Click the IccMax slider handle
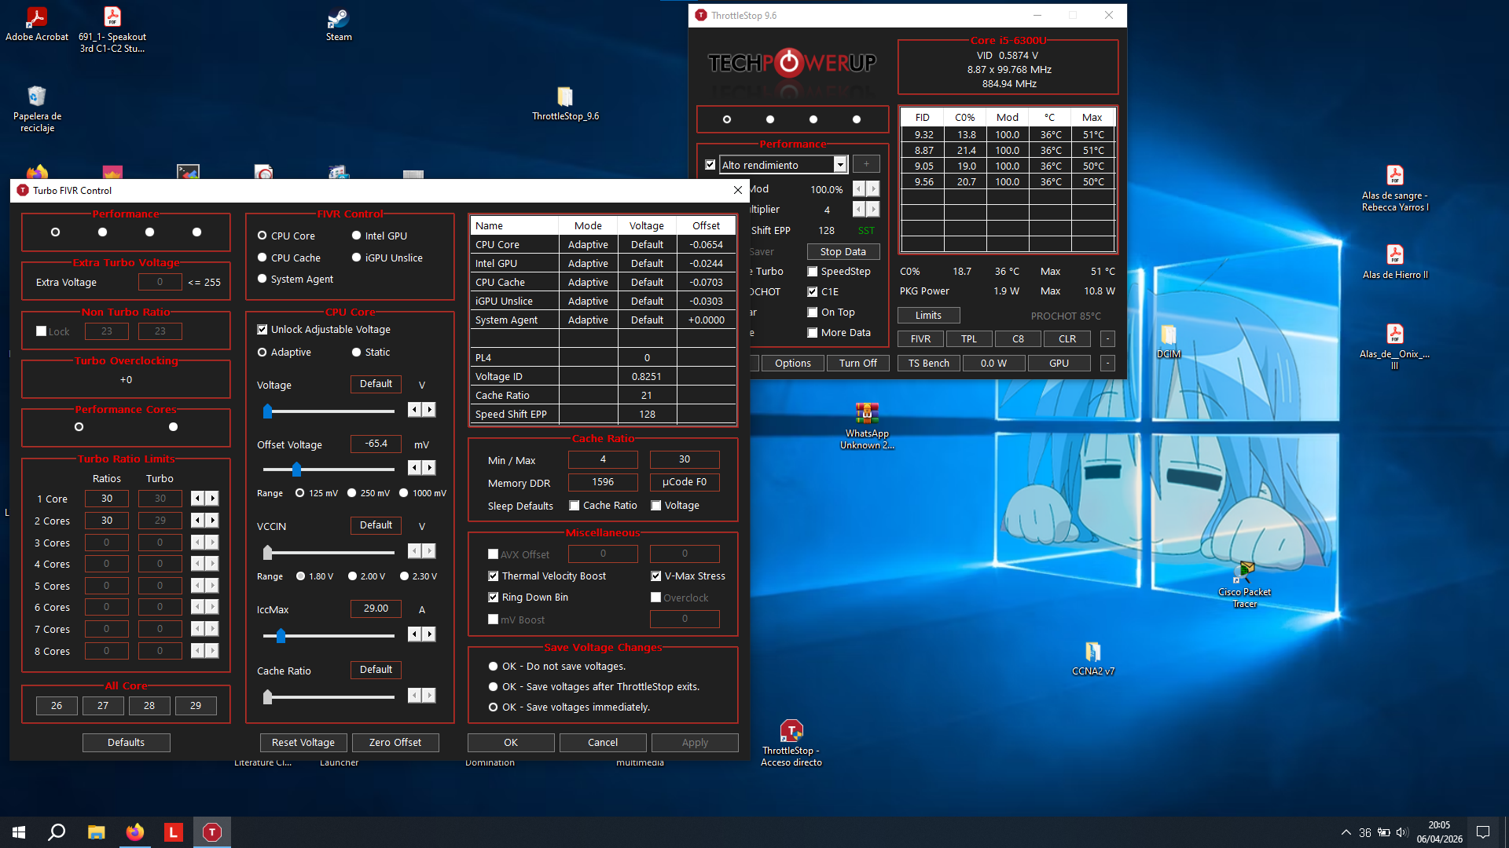 click(x=281, y=635)
